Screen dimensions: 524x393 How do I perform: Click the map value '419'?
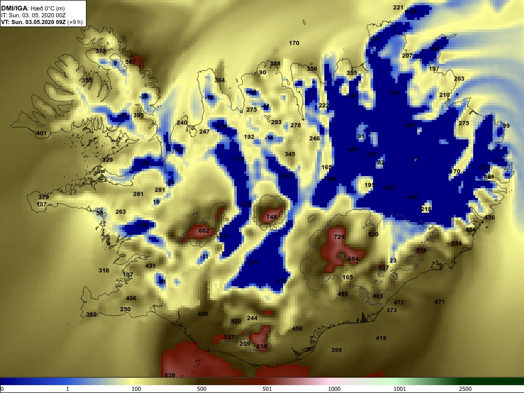coord(381,338)
